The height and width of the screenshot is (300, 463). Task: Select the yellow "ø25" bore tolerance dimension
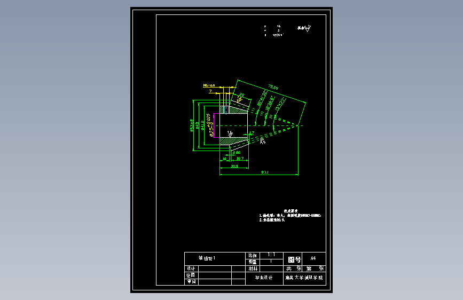(x=210, y=125)
